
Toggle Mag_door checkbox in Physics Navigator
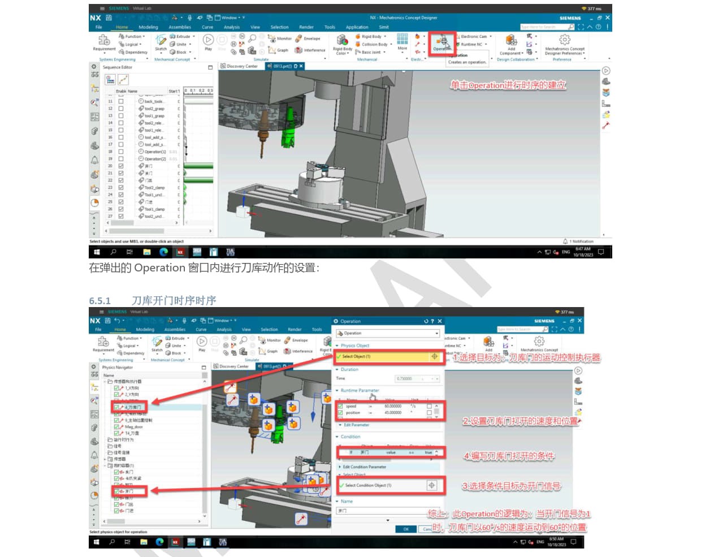pos(116,427)
